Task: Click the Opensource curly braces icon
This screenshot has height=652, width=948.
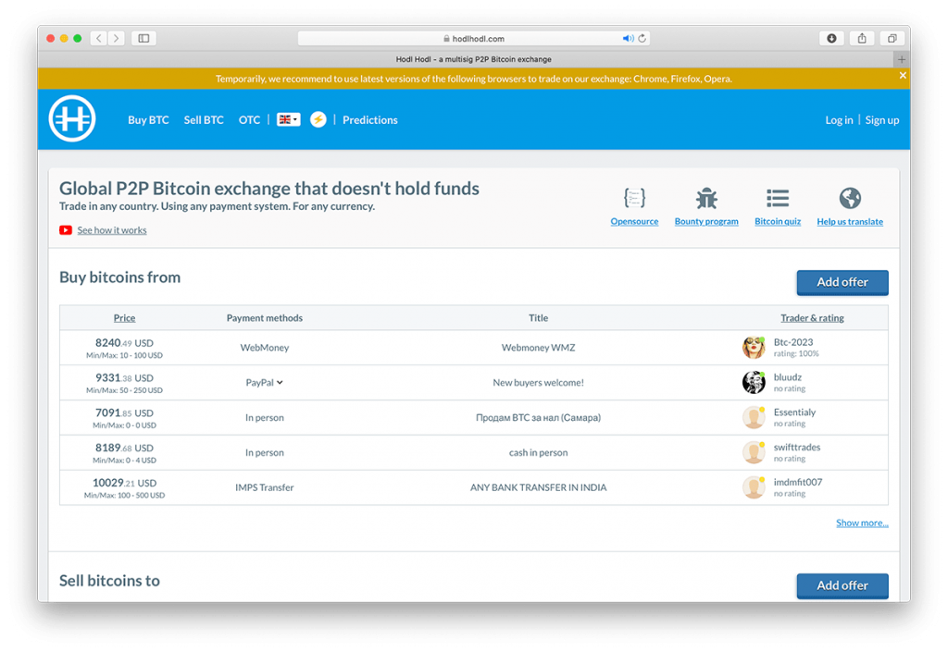Action: [634, 198]
